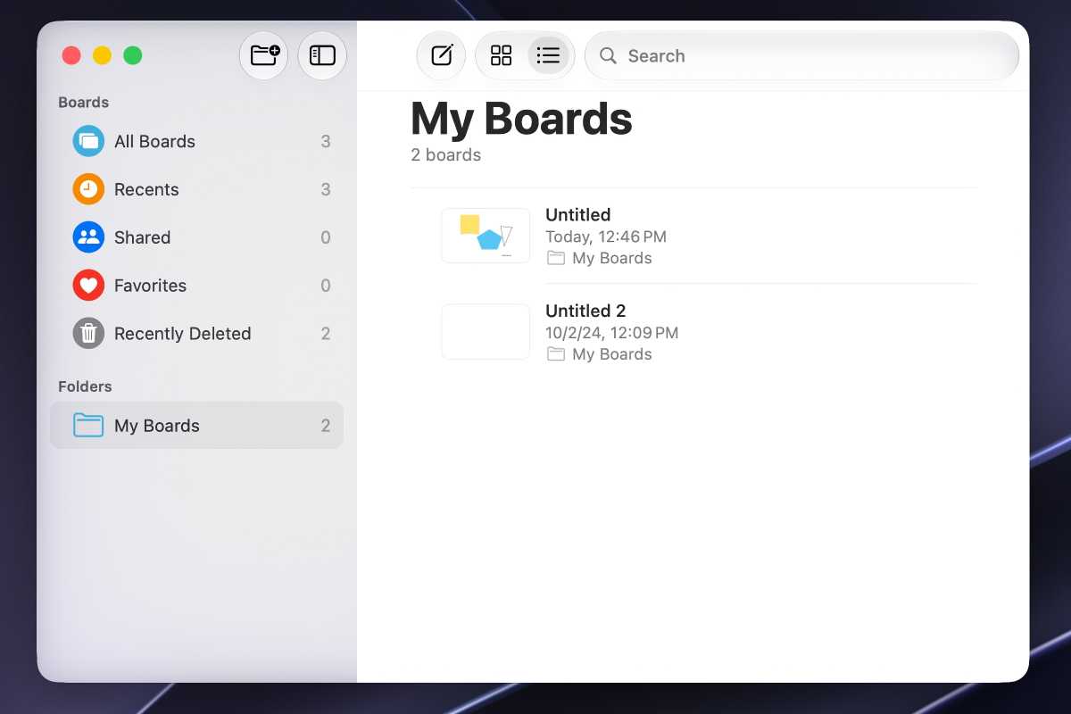Click the folder icon under Untitled 2
This screenshot has height=714, width=1071.
(556, 354)
